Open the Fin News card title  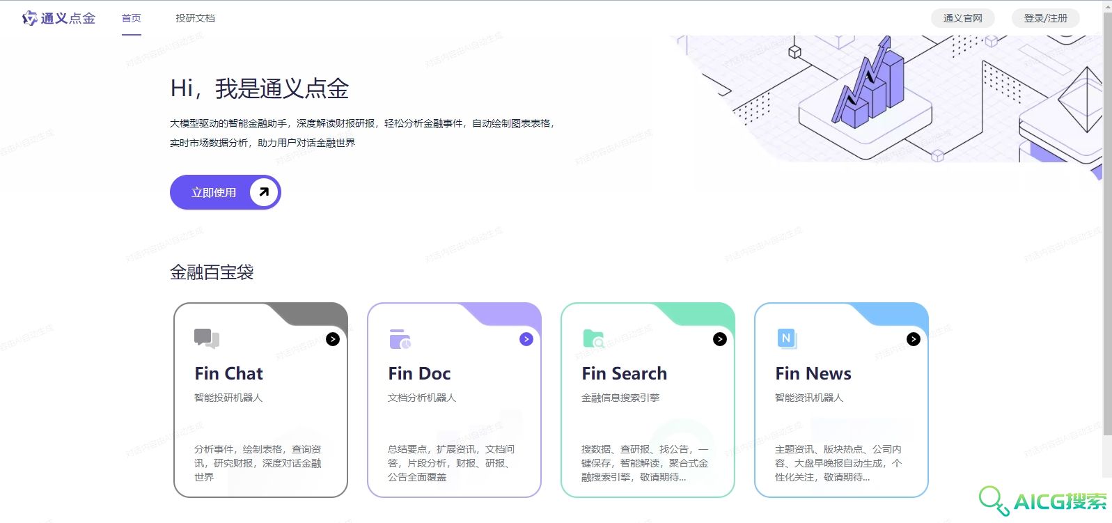point(813,374)
